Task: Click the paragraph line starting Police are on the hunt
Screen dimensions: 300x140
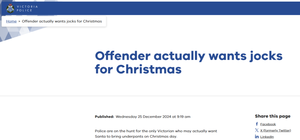Action: [156, 131]
